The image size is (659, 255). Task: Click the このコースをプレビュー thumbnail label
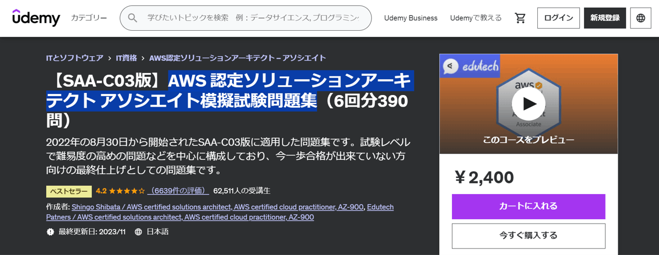coord(529,140)
